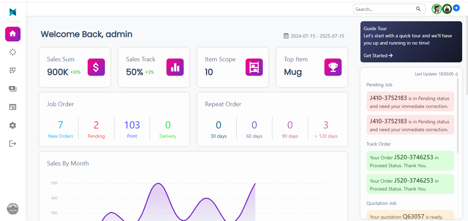Screen dimensions: 468x221
Task: Follow the Get Started link in the Guide Tour
Action: click(x=376, y=55)
